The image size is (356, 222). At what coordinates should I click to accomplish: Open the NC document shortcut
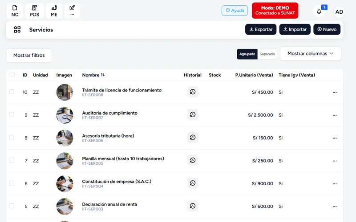click(15, 11)
